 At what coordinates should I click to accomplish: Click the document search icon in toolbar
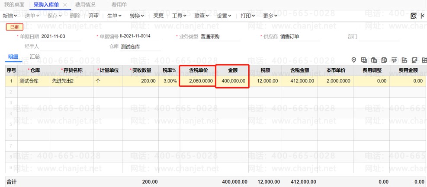[414, 16]
